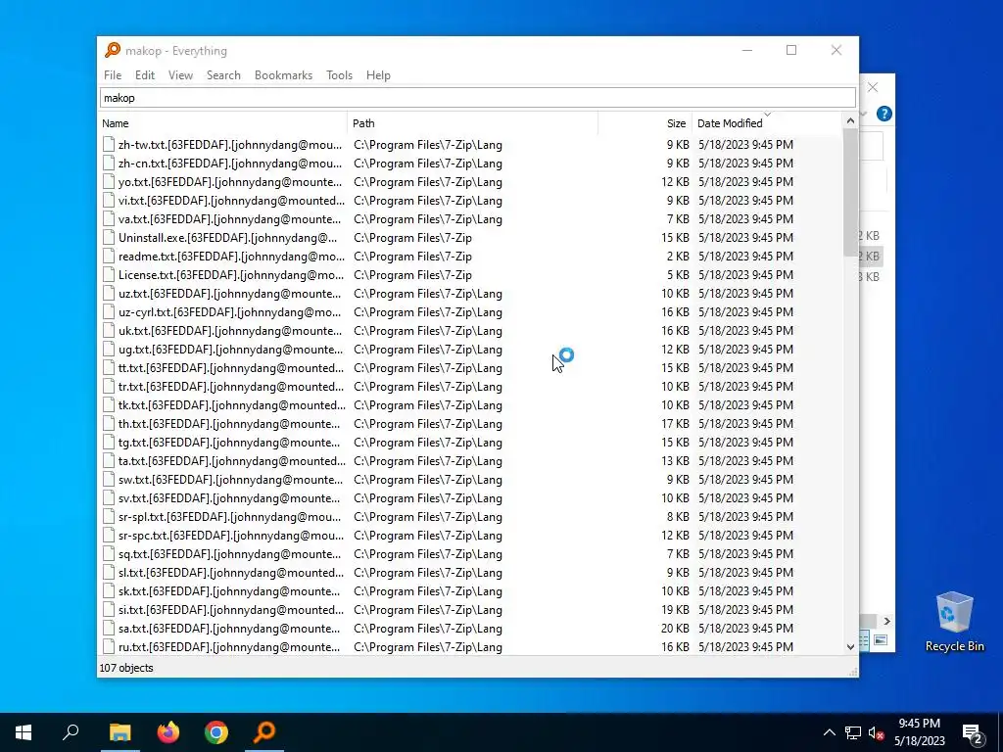The image size is (1003, 752).
Task: Click the ta.txt encrypted file name
Action: pos(231,461)
